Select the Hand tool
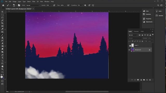The height and width of the screenshot is (93, 166). [x=2, y=66]
